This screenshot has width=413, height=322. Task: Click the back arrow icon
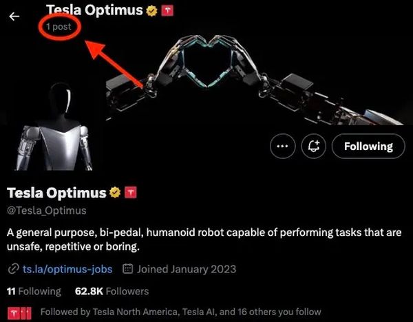click(14, 17)
